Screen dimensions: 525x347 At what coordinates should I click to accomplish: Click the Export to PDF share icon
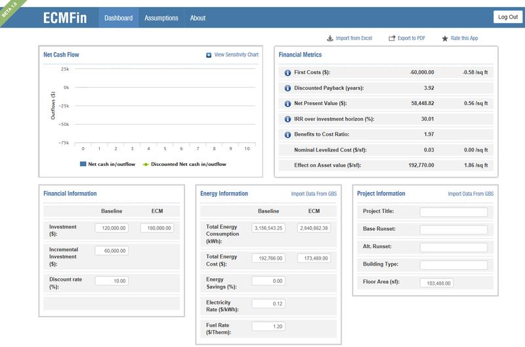(x=392, y=38)
